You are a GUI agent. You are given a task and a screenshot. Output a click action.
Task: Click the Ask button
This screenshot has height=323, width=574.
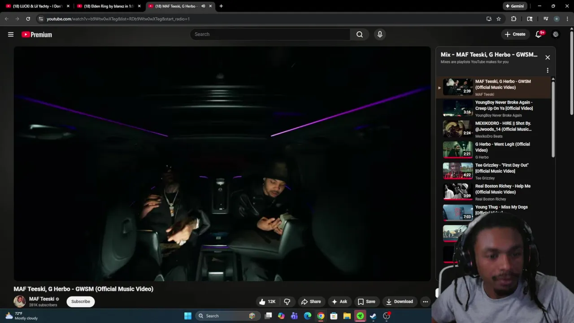click(x=339, y=301)
